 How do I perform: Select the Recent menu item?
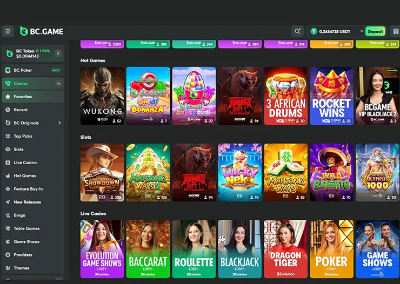[33, 110]
